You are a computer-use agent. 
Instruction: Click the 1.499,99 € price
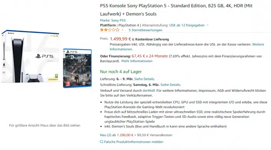click(x=120, y=39)
